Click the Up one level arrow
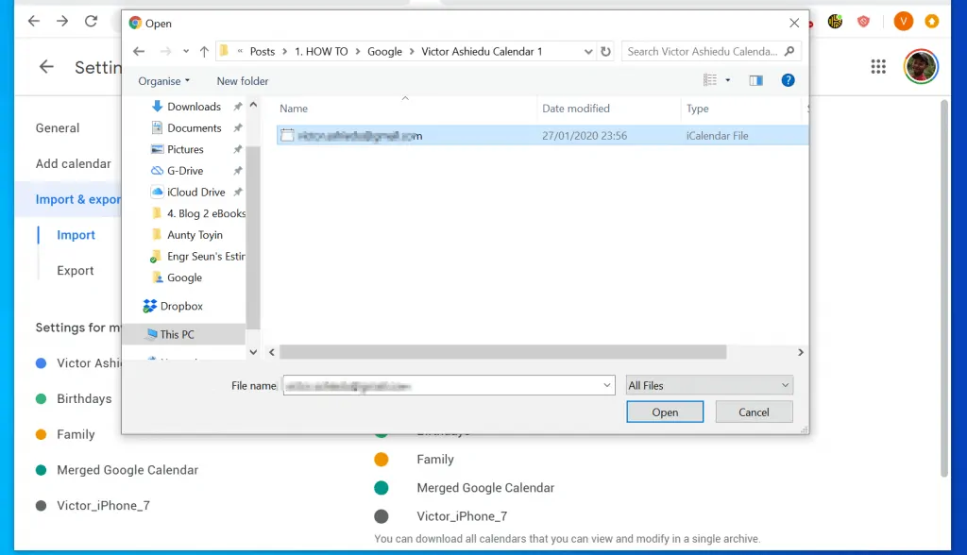Image resolution: width=967 pixels, height=555 pixels. [204, 52]
